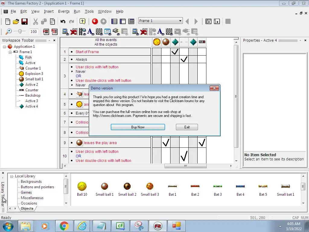Open the Frame 1 dropdown selector
Viewport: 309px width, 232px height.
click(x=180, y=21)
